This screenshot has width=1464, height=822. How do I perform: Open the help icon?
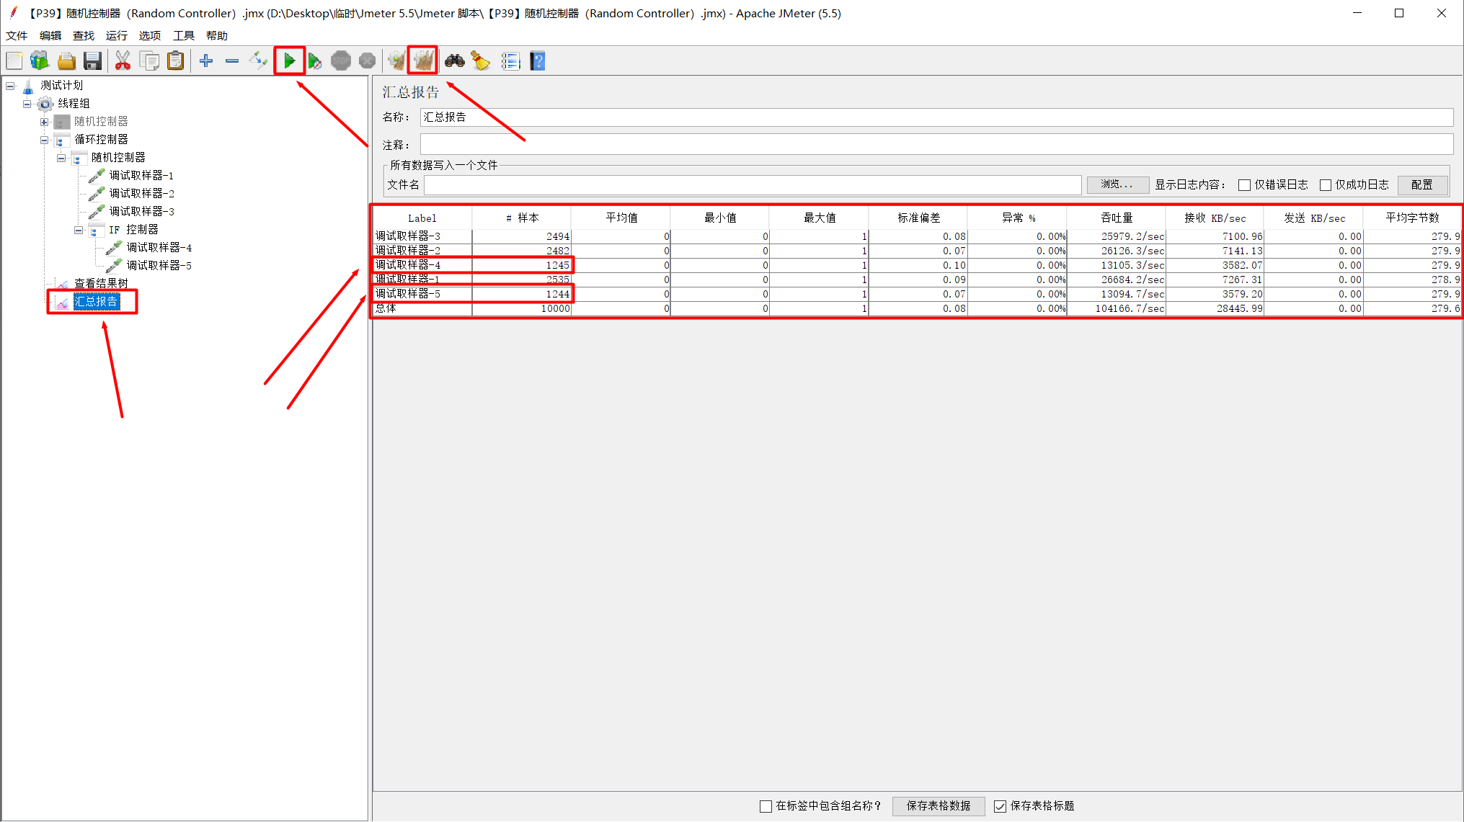pyautogui.click(x=538, y=61)
